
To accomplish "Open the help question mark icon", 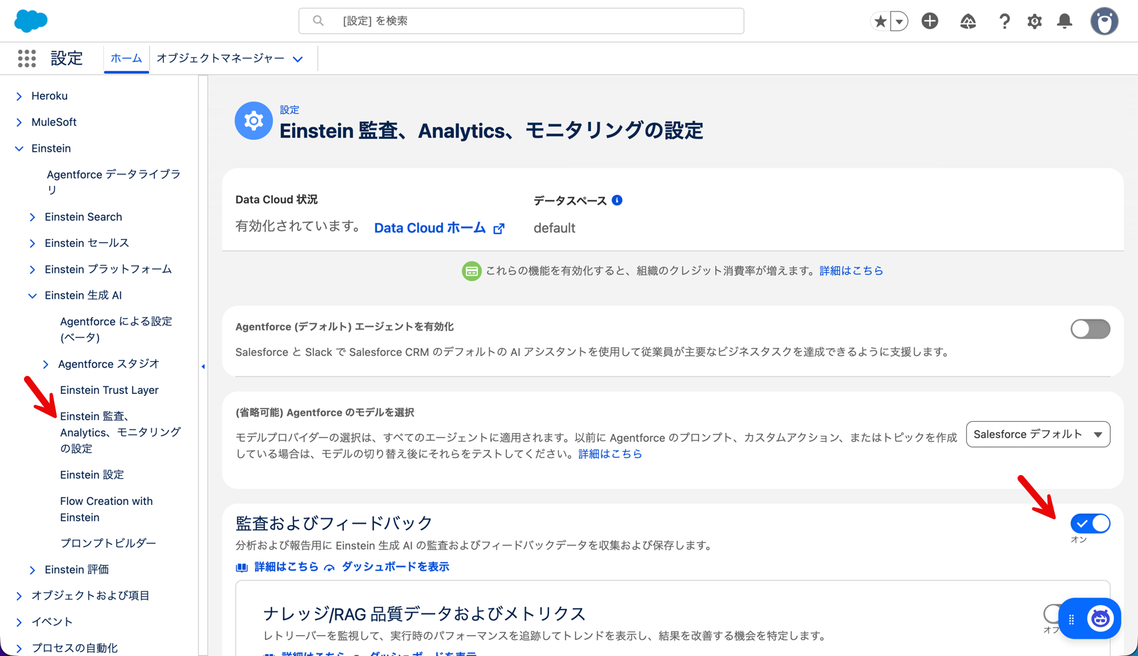I will (x=1004, y=21).
